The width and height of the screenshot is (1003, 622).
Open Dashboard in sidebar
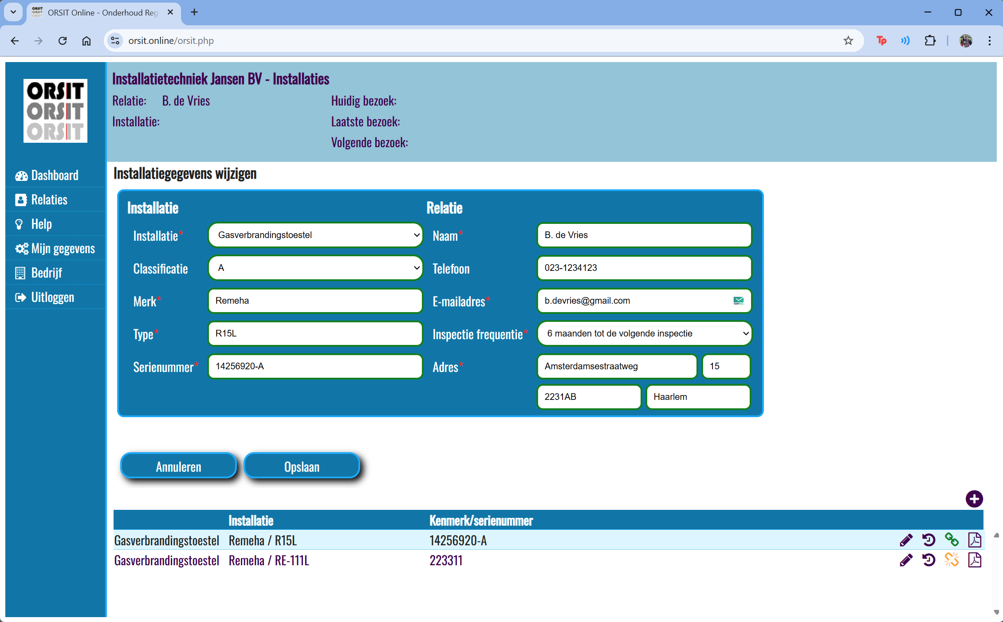click(x=55, y=175)
